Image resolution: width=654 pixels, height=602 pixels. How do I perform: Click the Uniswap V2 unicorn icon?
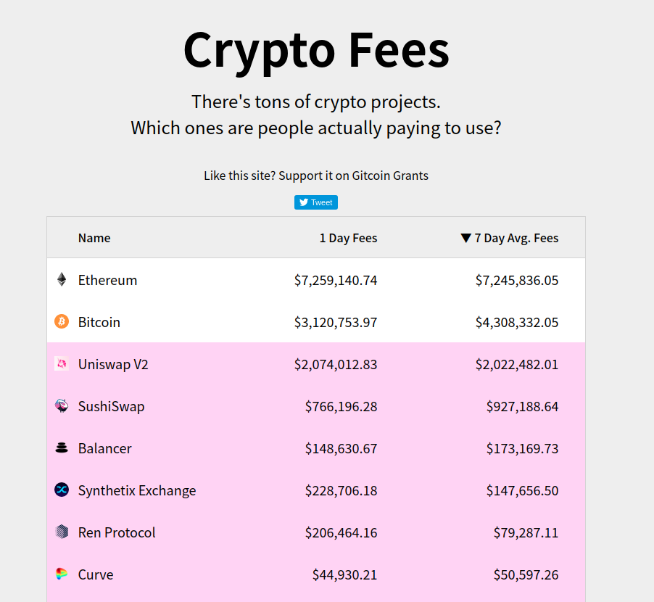[x=62, y=364]
